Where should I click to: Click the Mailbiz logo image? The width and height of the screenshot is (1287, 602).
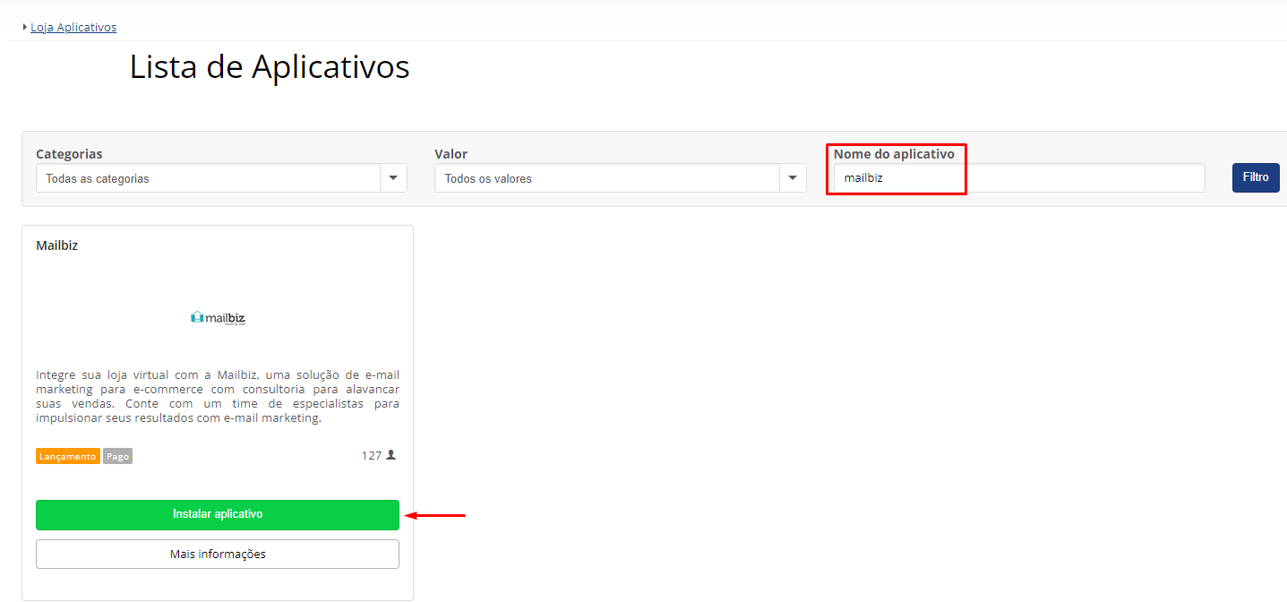(x=218, y=317)
